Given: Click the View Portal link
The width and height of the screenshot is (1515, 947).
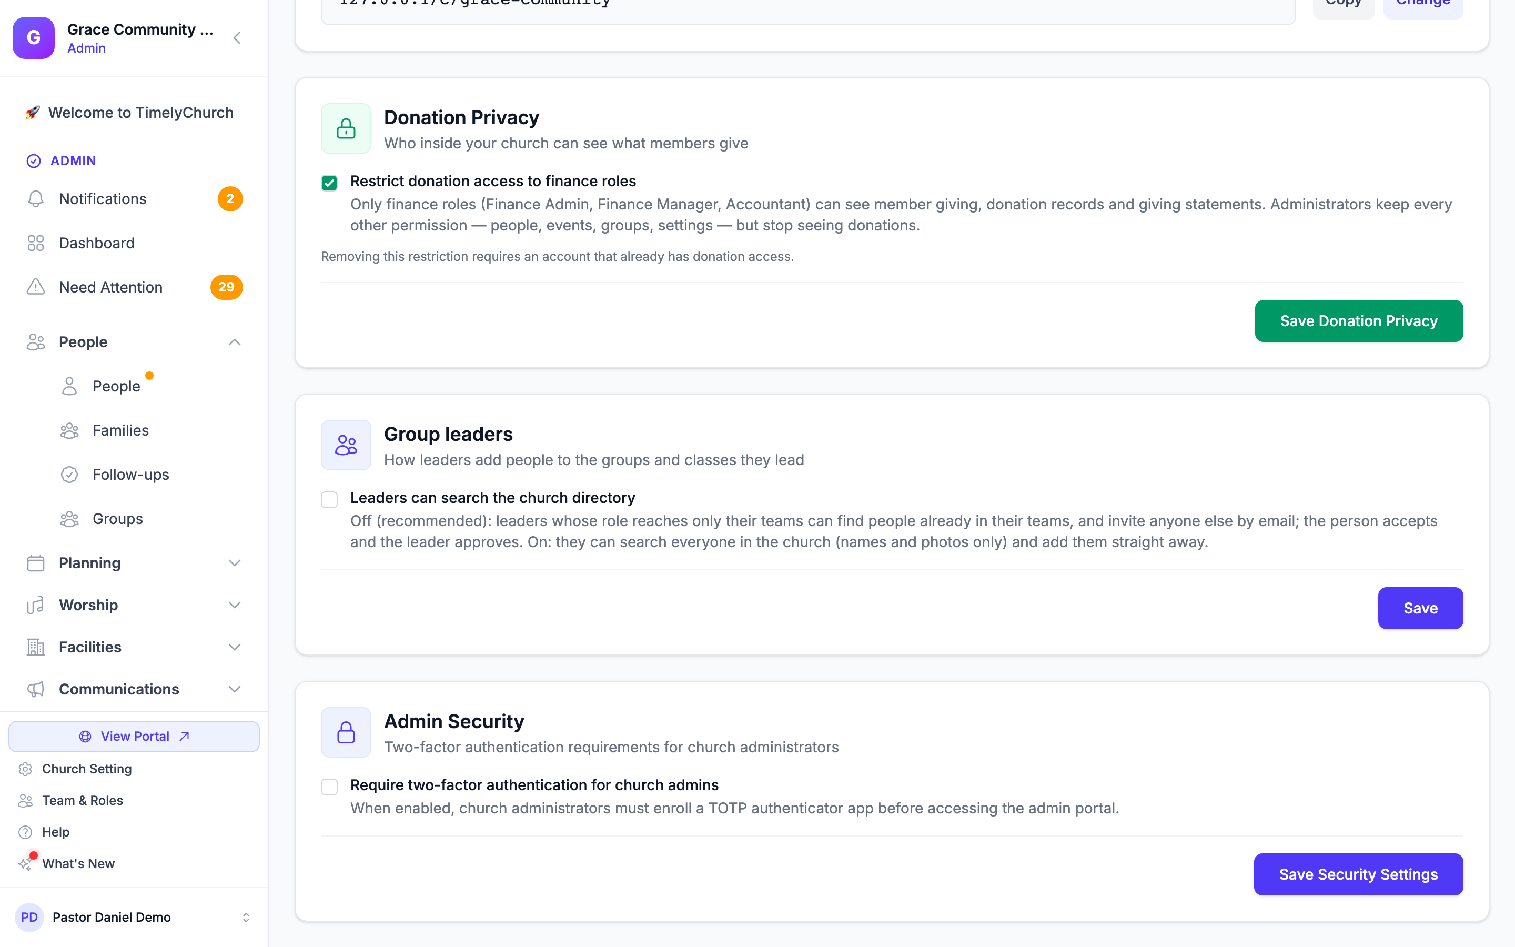Looking at the screenshot, I should coord(134,737).
